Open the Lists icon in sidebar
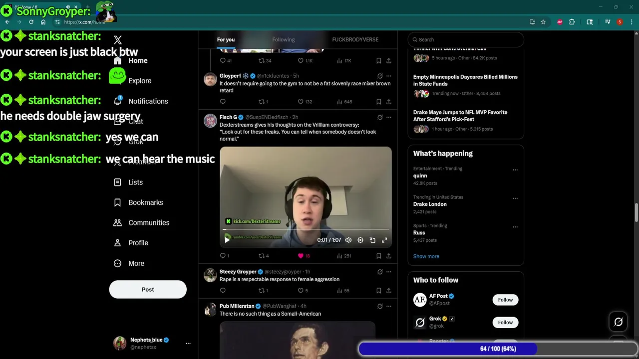Image resolution: width=639 pixels, height=359 pixels. coord(117,182)
